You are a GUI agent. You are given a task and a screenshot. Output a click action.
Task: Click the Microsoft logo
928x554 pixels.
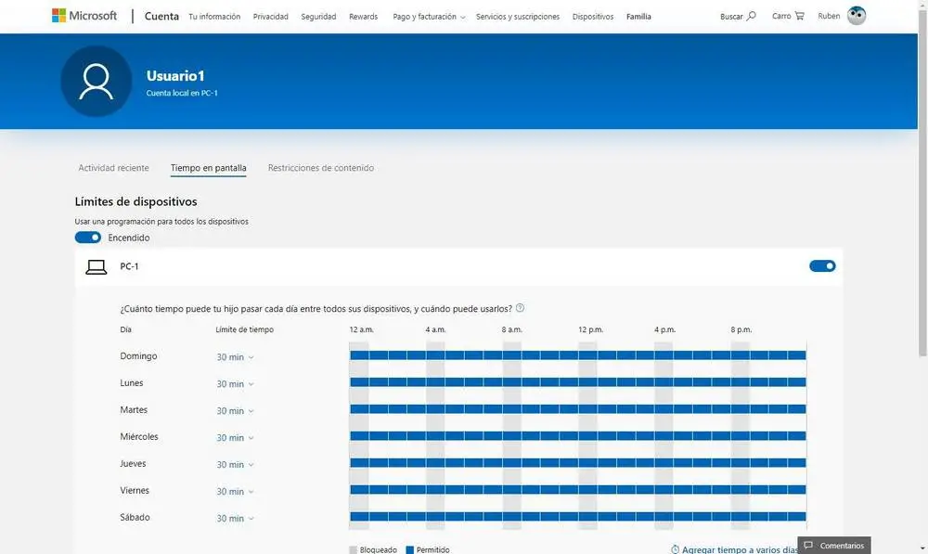click(84, 16)
